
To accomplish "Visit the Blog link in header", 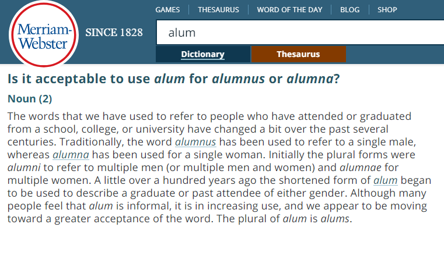I will pos(349,9).
